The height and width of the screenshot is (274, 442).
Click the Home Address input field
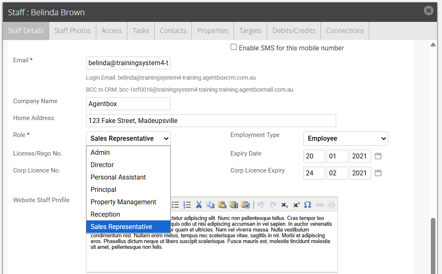point(211,120)
